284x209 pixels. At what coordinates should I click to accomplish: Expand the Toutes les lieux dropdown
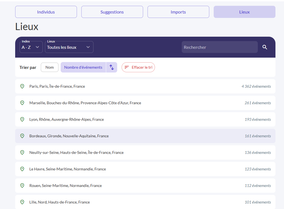pos(69,47)
